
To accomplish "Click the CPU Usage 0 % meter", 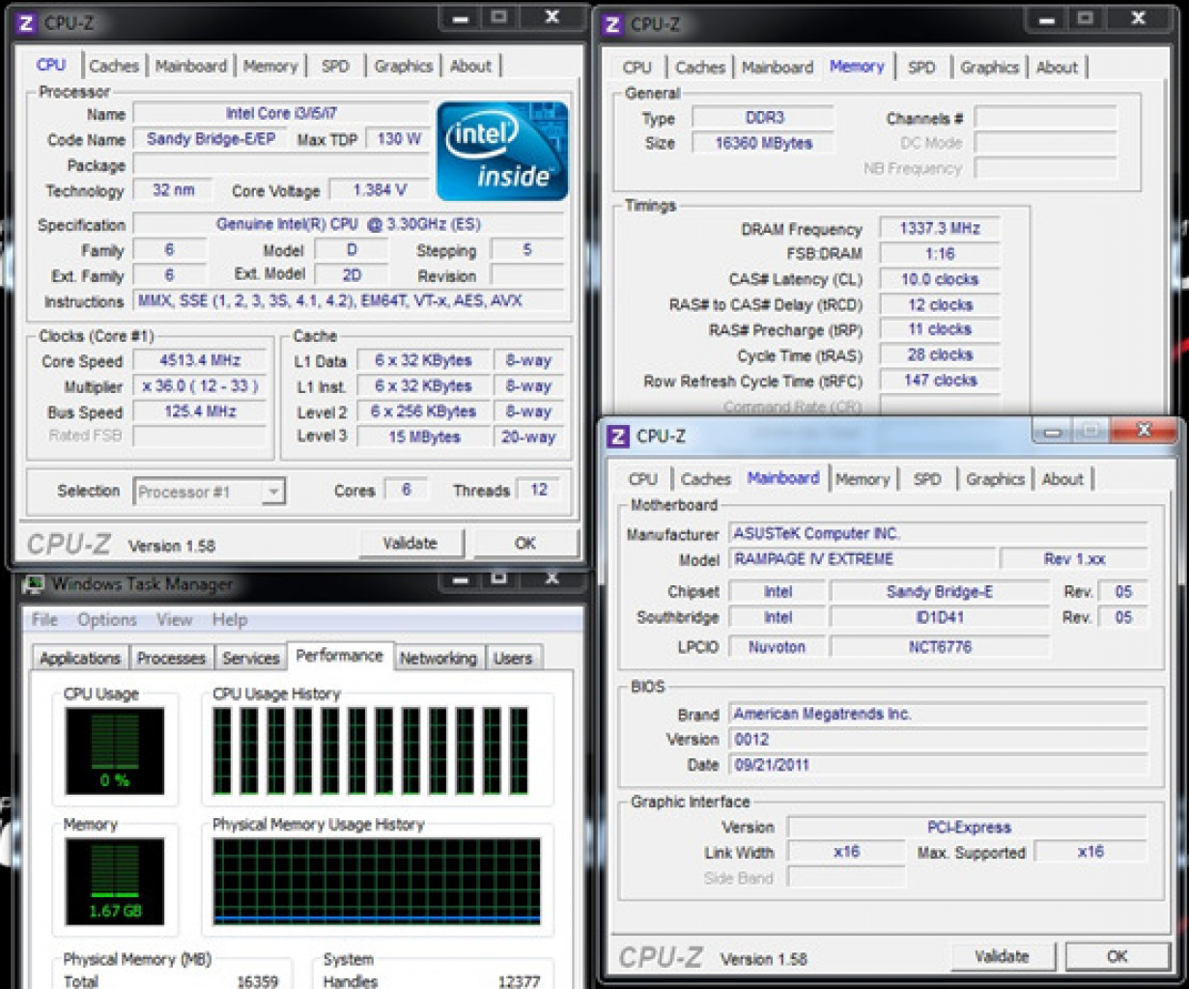I will click(x=115, y=750).
